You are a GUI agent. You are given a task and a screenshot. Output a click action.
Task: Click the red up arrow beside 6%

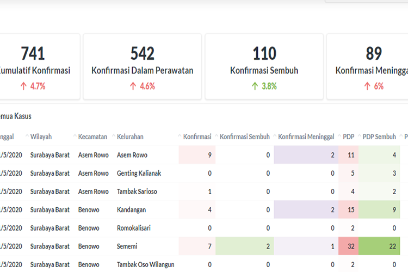pos(367,86)
